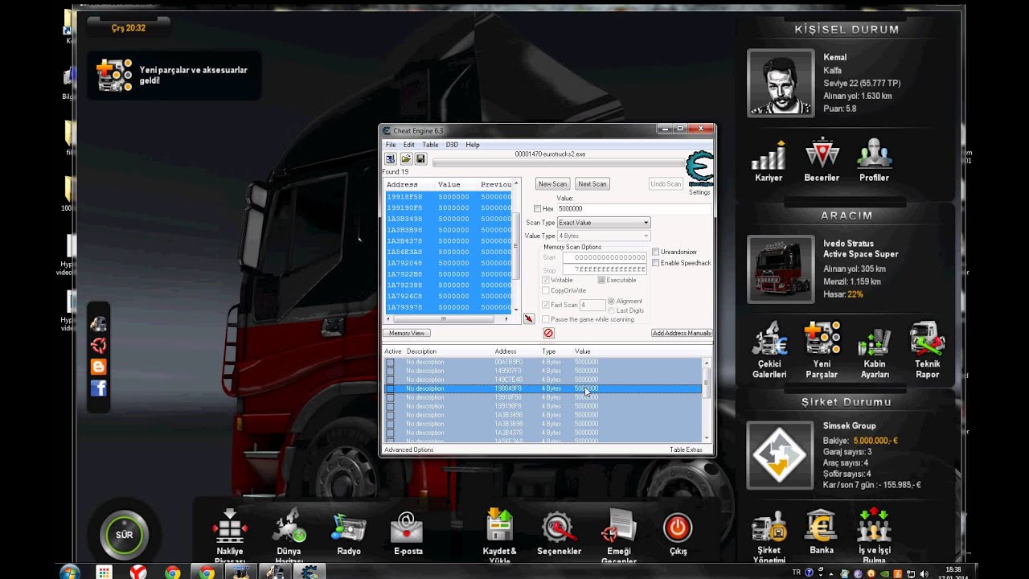Click the open file folder icon

click(x=406, y=159)
